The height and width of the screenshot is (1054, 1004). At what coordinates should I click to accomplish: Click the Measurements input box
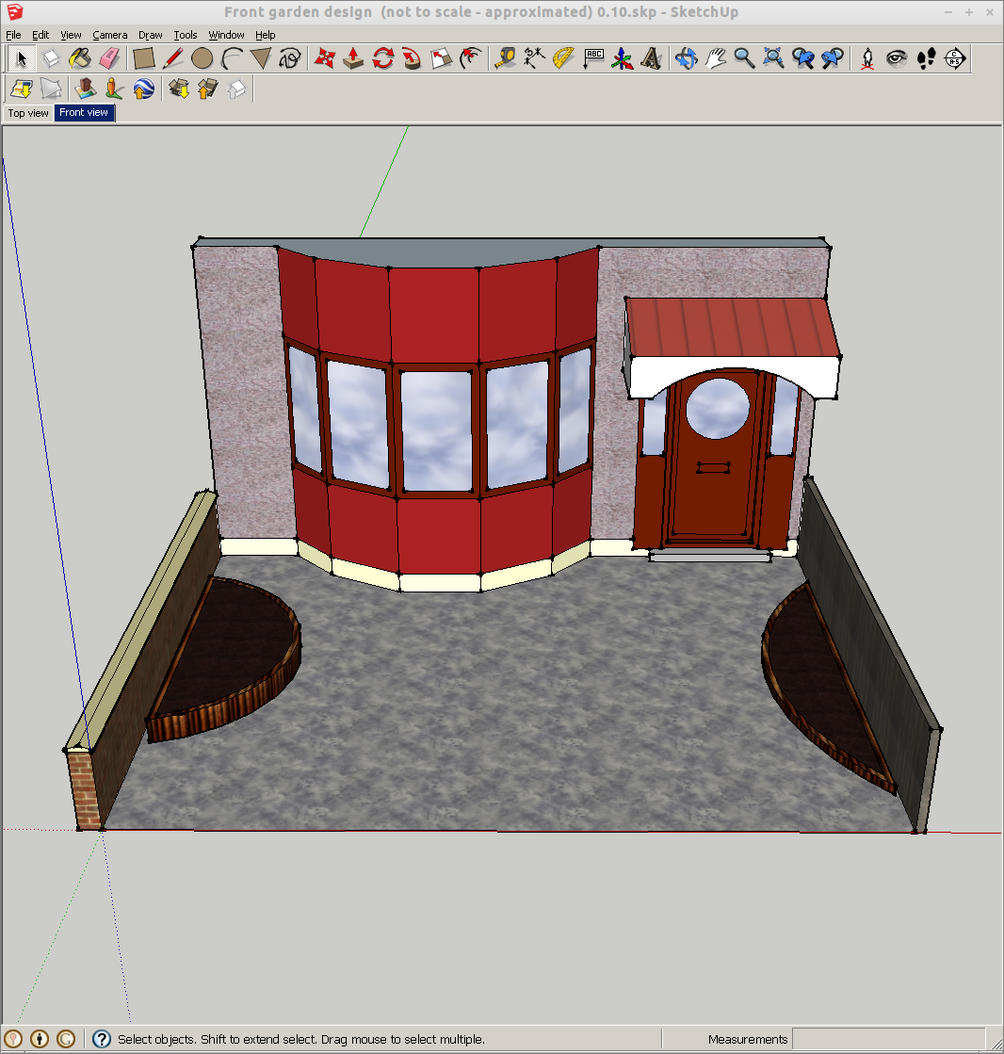click(888, 1039)
